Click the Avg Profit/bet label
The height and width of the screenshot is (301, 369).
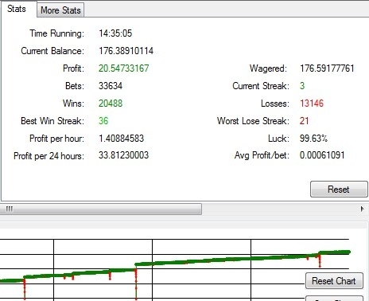click(x=262, y=155)
